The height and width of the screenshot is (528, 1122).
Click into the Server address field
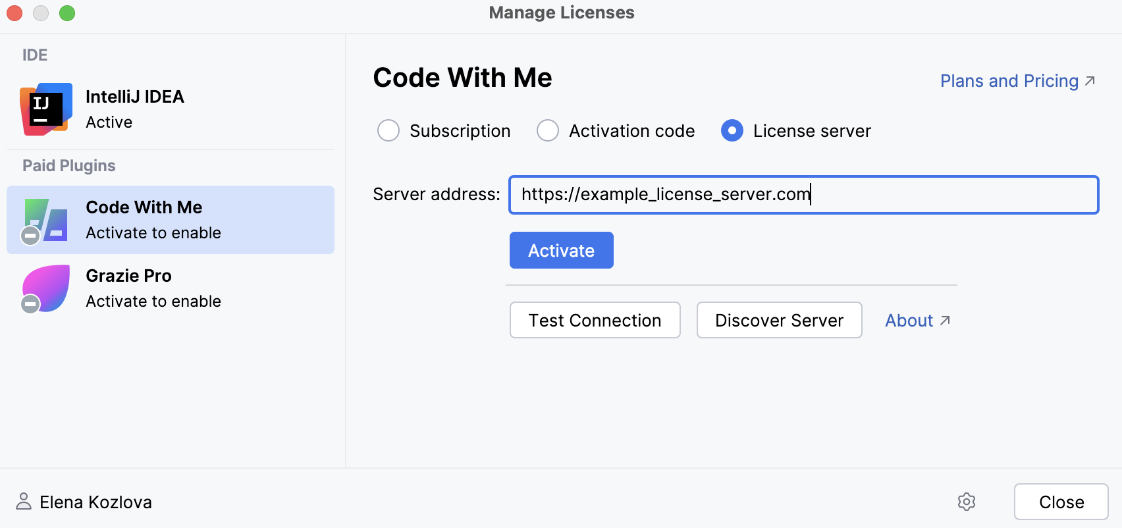tap(804, 194)
